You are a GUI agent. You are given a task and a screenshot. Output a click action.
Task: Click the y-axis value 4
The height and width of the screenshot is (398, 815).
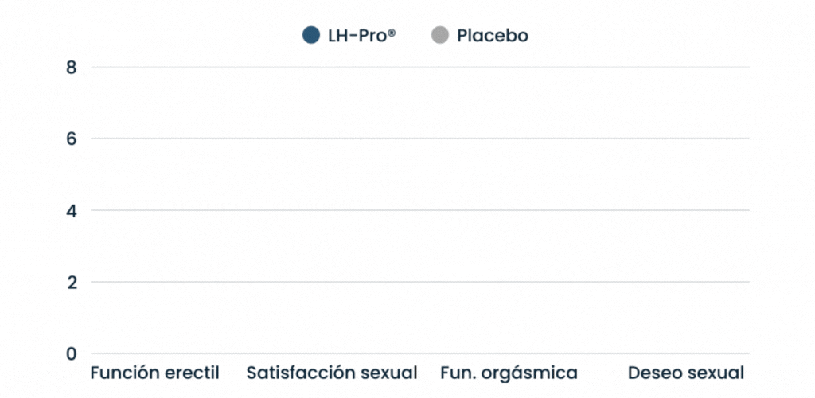point(72,210)
